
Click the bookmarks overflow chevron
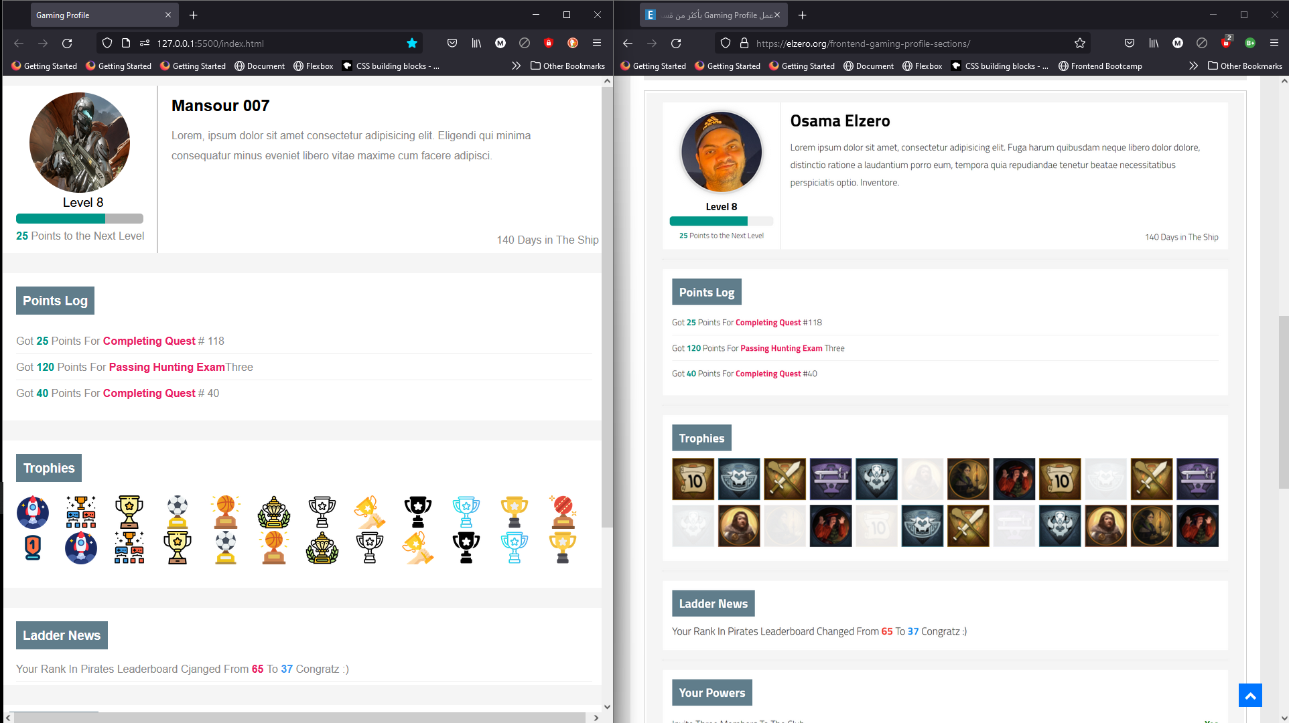coord(517,66)
